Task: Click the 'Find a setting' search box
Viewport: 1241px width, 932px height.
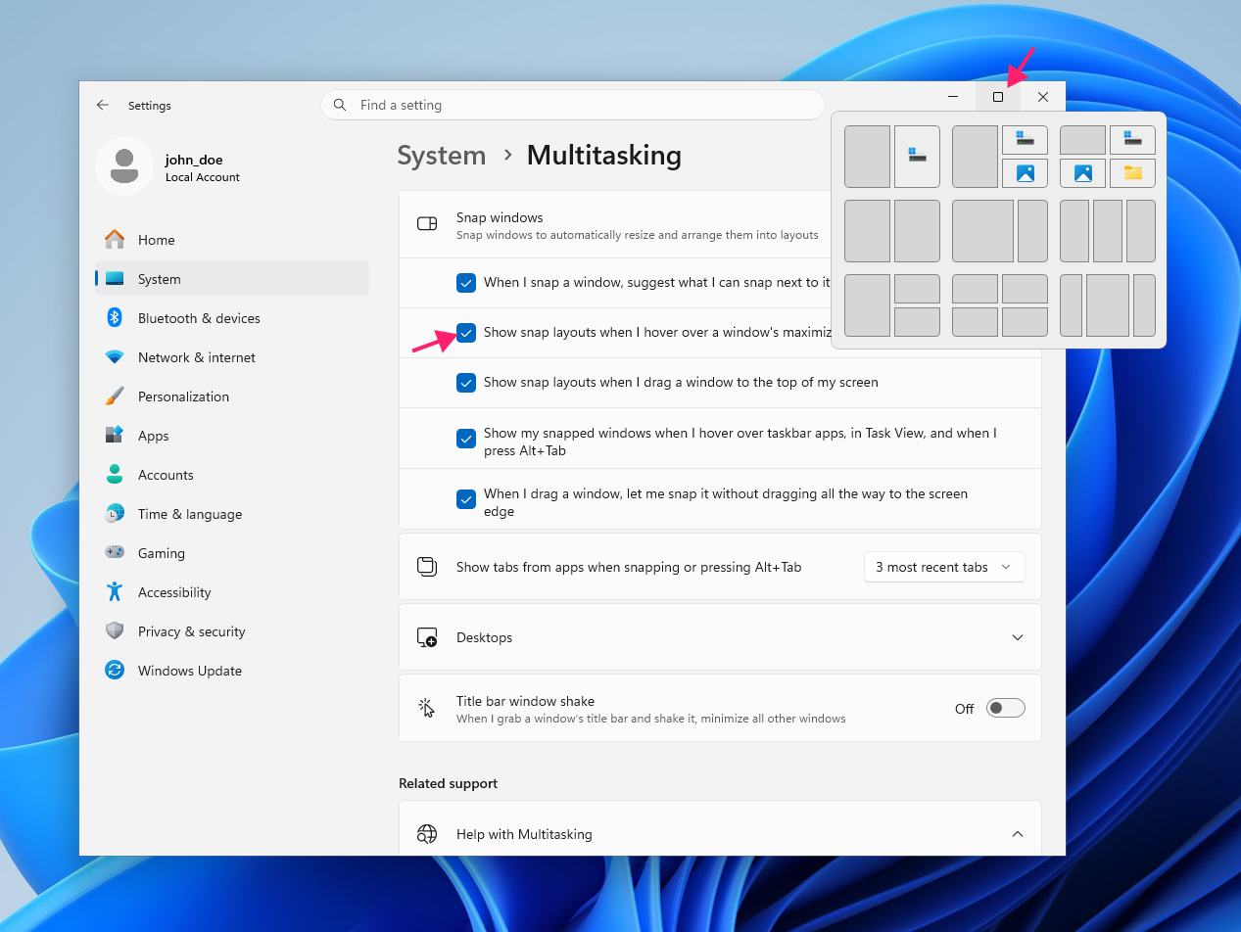Action: click(573, 105)
